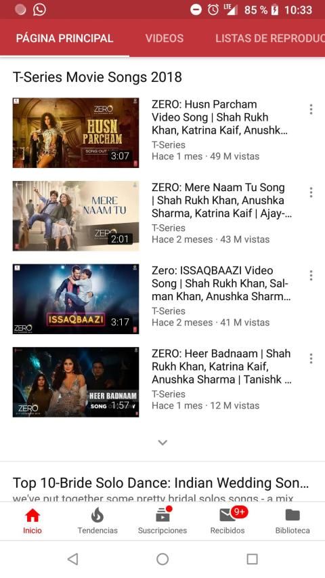
Task: Open options menu for Mere Naam Tu video
Action: coord(311,192)
